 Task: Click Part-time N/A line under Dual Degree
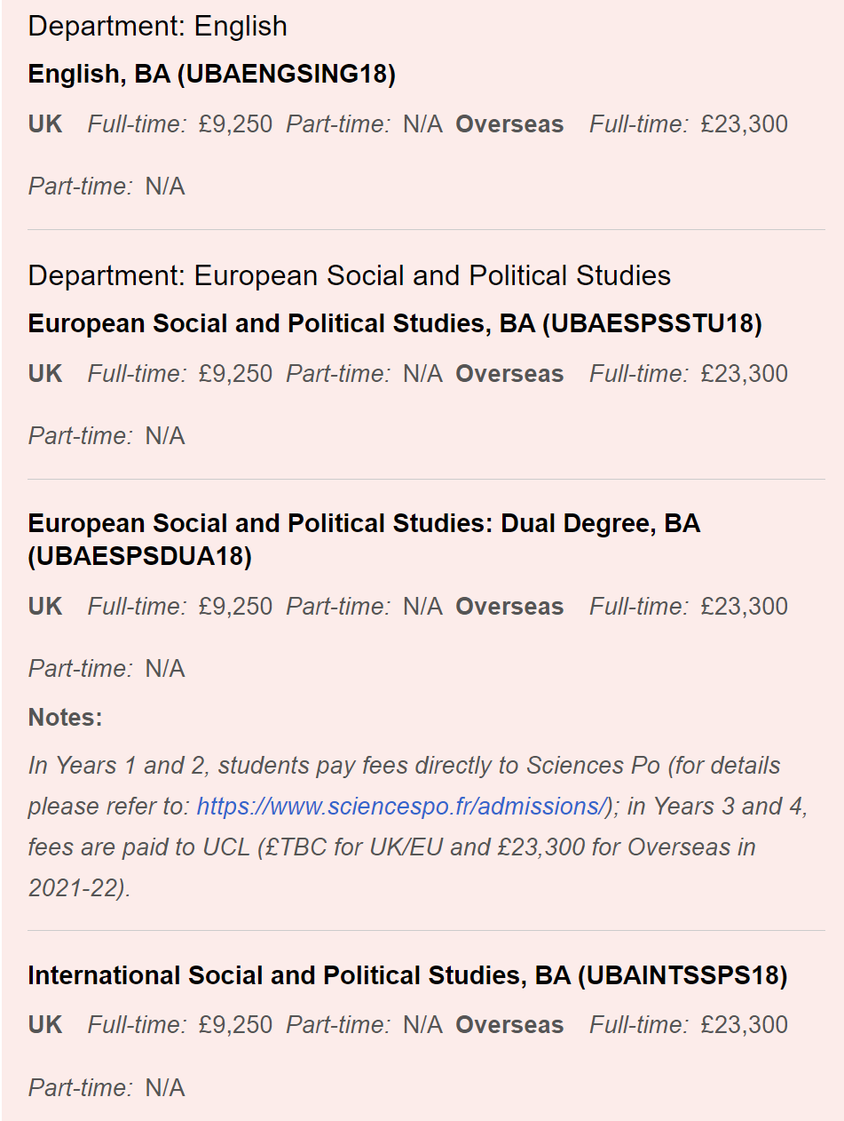[106, 669]
